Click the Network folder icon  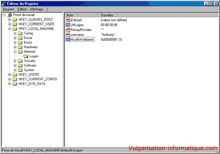pyautogui.click(x=20, y=52)
